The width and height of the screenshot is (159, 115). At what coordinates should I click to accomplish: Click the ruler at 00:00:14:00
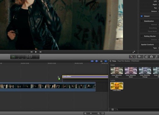[52, 63]
